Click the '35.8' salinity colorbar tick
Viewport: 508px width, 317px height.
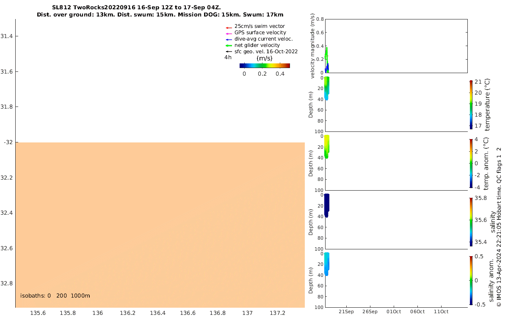[480, 198]
